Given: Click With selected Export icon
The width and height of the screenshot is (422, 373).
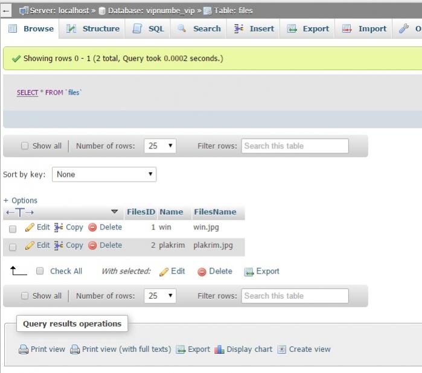Looking at the screenshot, I should tap(249, 272).
